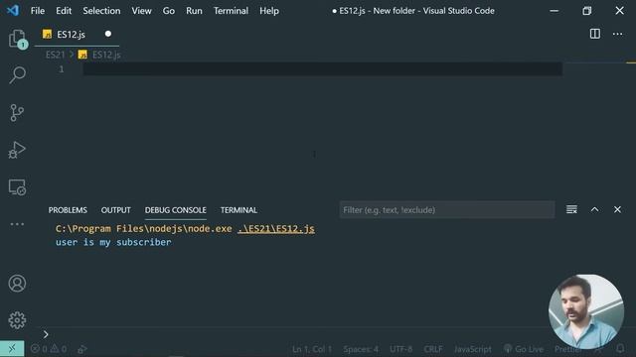Screen dimensions: 636x357
Task: Open the Terminal menu
Action: click(x=231, y=11)
